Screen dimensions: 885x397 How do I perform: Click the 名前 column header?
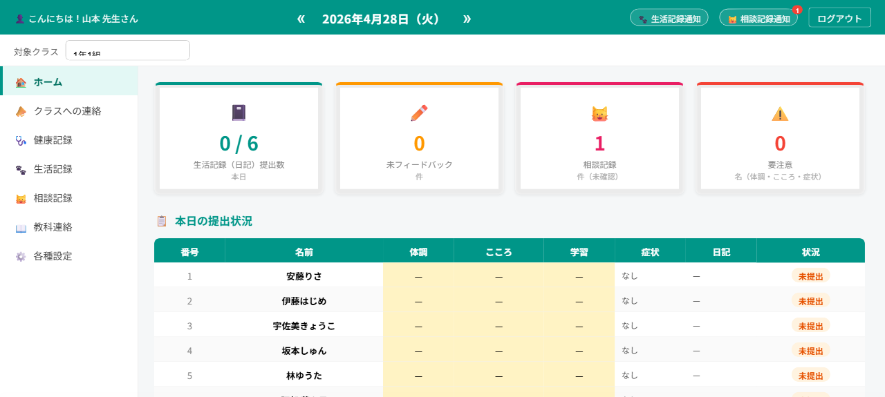pos(304,251)
